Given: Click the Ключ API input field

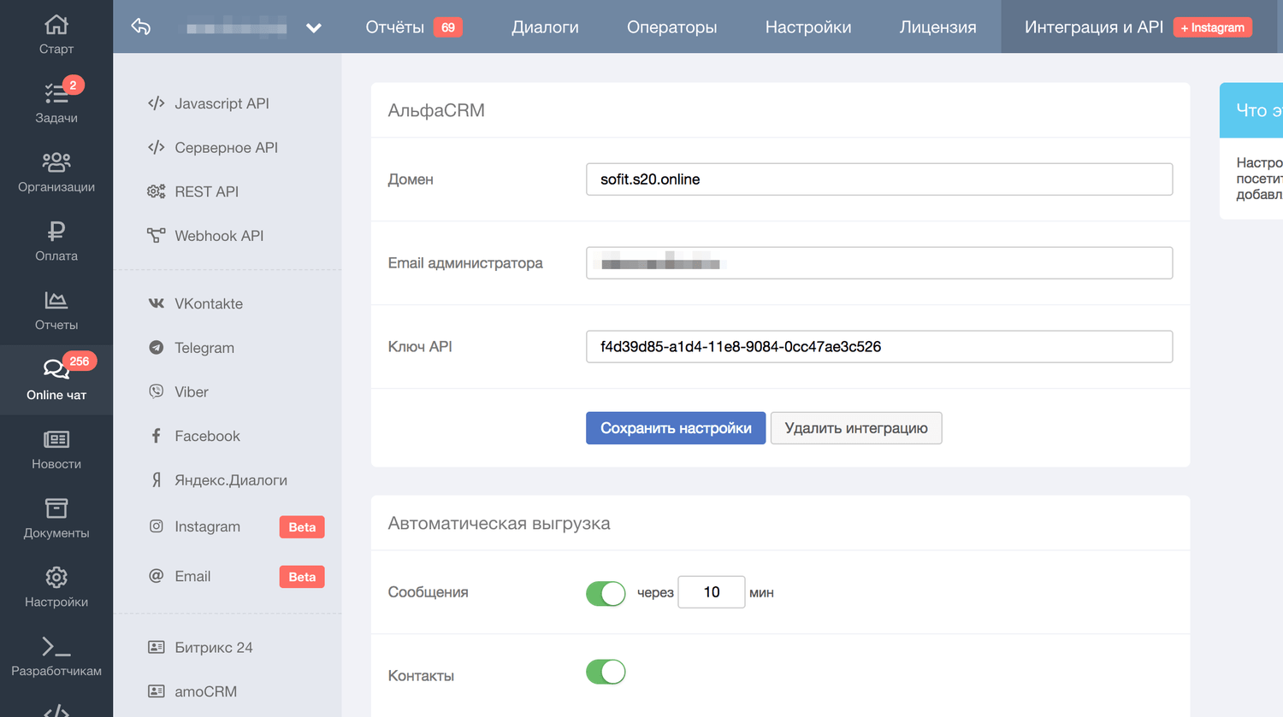Looking at the screenshot, I should pos(879,347).
